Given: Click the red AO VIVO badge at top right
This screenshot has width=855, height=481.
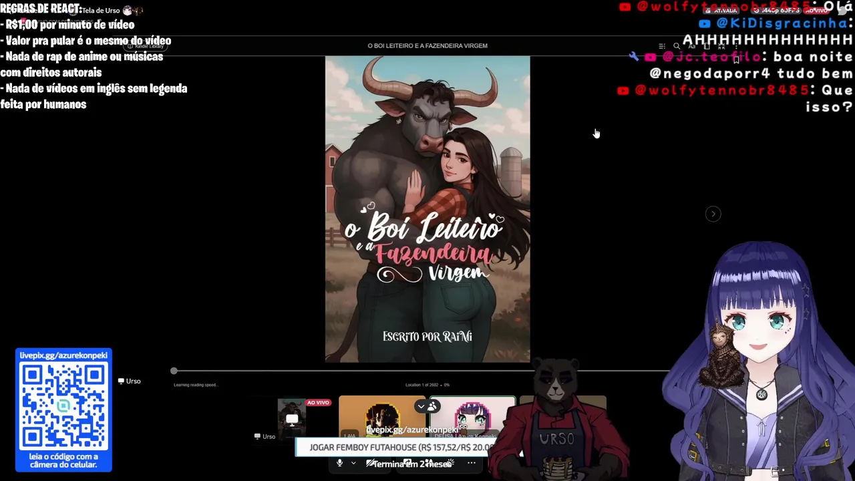Looking at the screenshot, I should [x=816, y=11].
